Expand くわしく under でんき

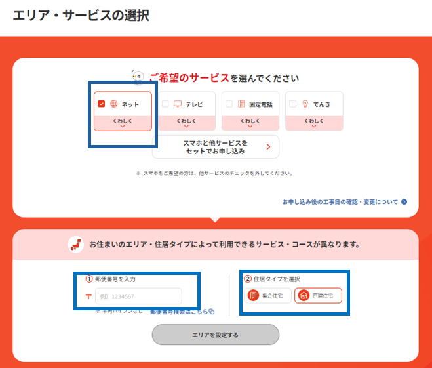(x=314, y=123)
